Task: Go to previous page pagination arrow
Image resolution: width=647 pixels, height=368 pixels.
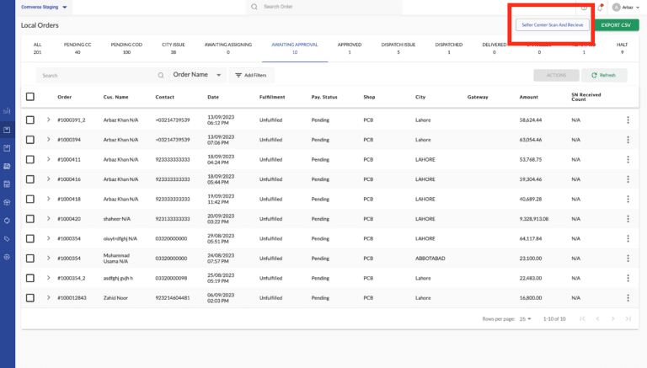Action: point(597,318)
